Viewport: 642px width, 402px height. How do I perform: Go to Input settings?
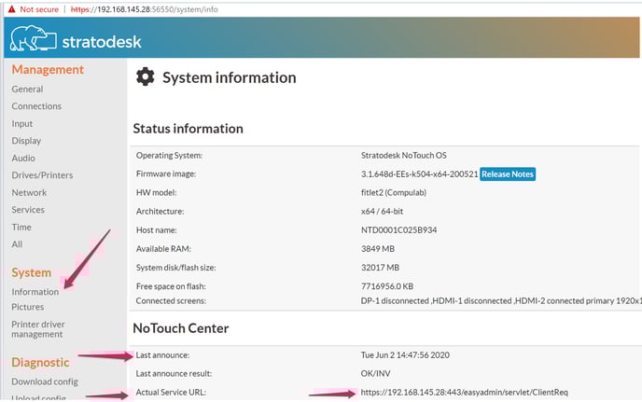tap(22, 124)
